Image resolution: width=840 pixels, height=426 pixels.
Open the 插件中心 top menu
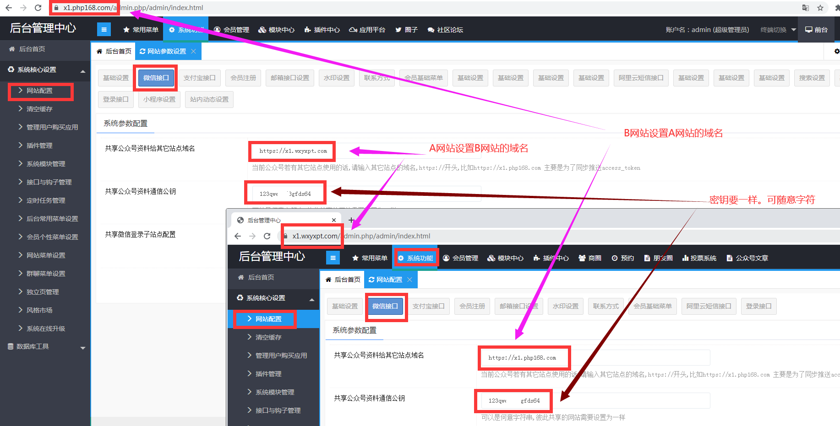[322, 30]
